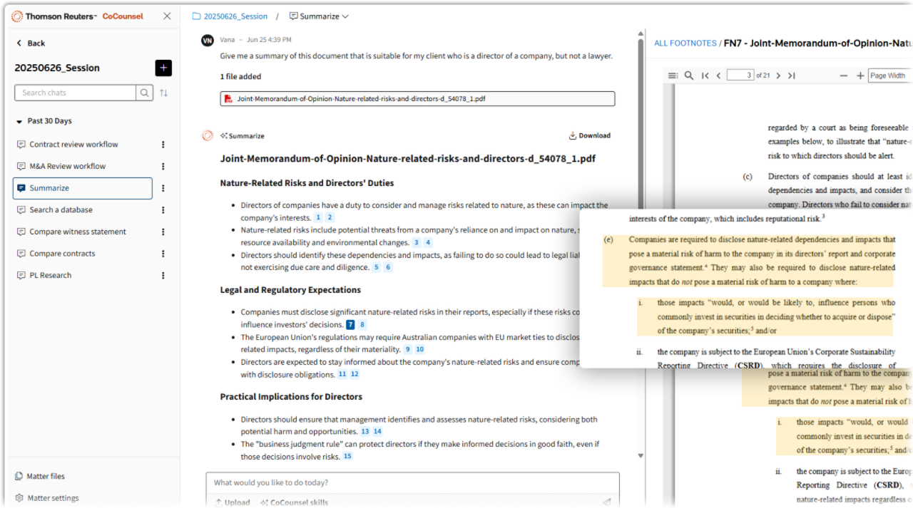913x508 pixels.
Task: Click the Search chats input field
Action: point(76,93)
